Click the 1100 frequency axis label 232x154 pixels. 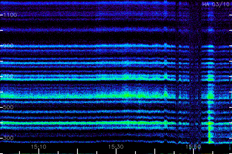tap(10, 15)
